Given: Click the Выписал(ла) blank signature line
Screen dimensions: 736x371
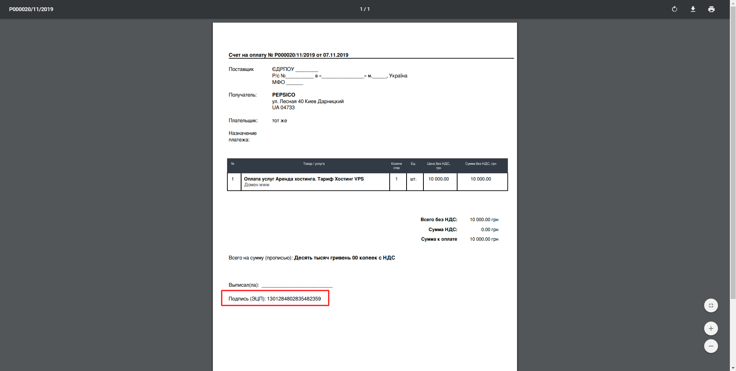Looking at the screenshot, I should point(296,285).
